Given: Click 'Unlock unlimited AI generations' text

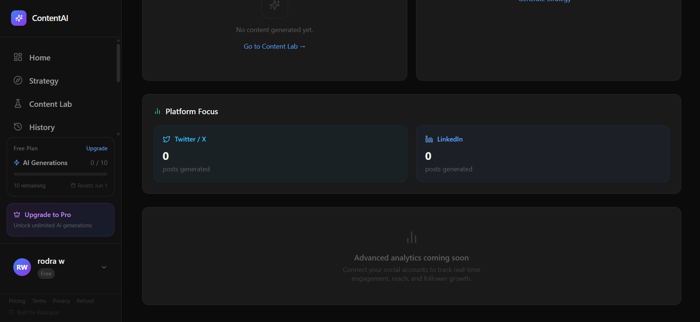Looking at the screenshot, I should (53, 225).
